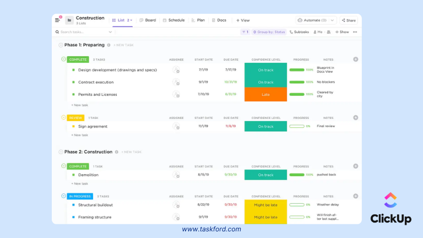Open the Group by: Status dropdown

(x=269, y=32)
